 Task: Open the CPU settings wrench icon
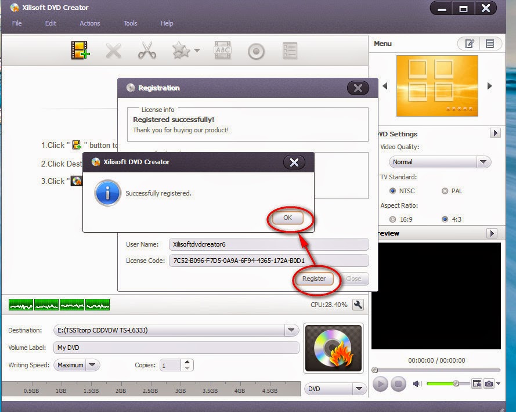click(358, 305)
